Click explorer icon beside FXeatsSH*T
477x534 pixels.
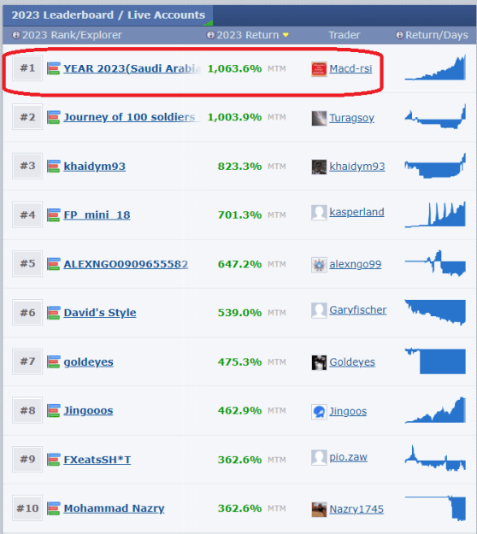coord(54,460)
